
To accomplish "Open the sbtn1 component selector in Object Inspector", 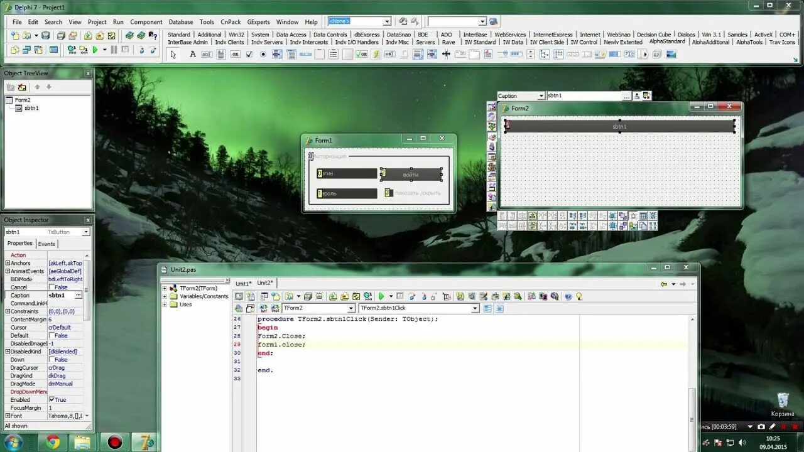I will (x=86, y=232).
